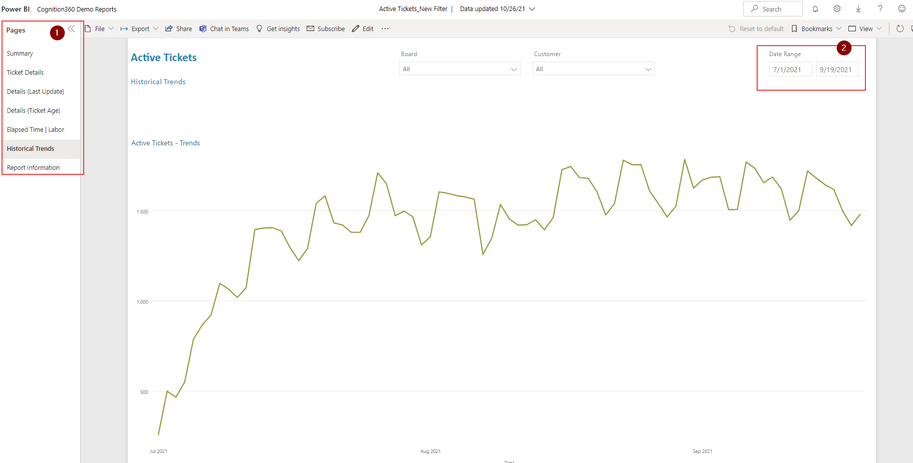Open the Customer dropdown filter
This screenshot has height=463, width=913.
pyautogui.click(x=593, y=69)
